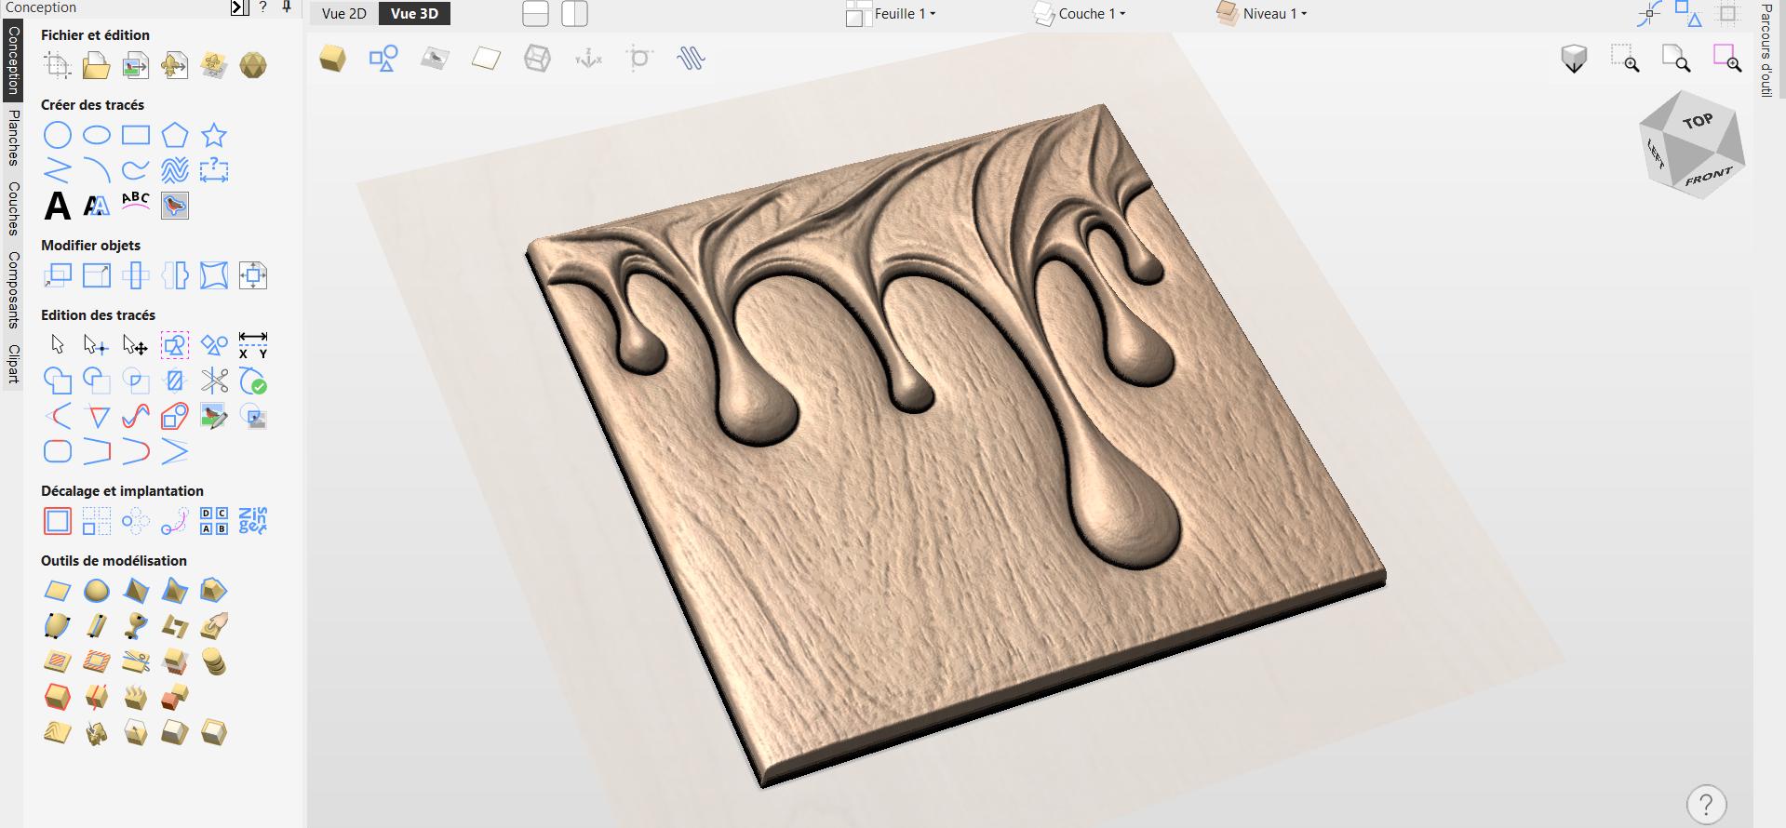Open the two rail sweep modelling tool
Screen dimensions: 1786x828
(136, 591)
